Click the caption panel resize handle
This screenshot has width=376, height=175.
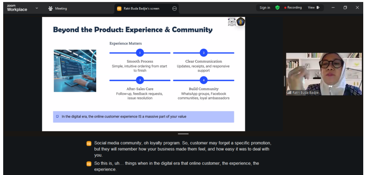(x=183, y=134)
